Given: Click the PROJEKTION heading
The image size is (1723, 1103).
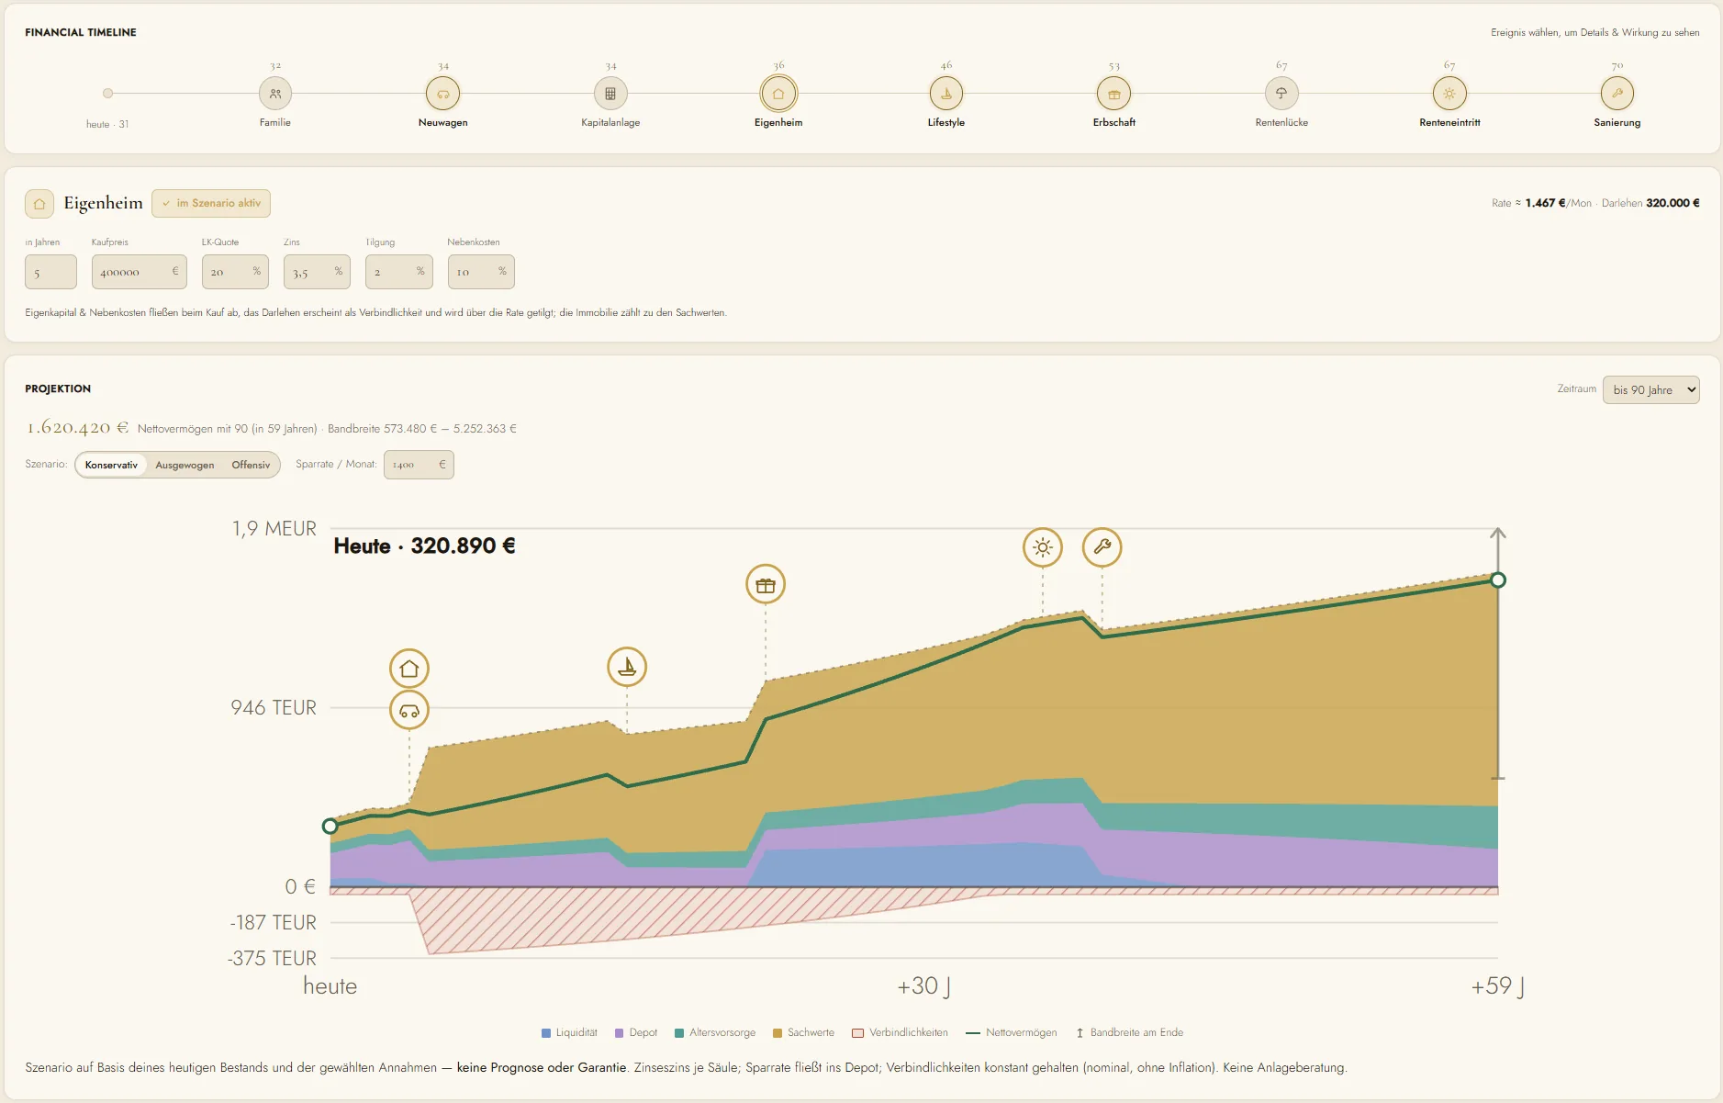Looking at the screenshot, I should [x=58, y=389].
